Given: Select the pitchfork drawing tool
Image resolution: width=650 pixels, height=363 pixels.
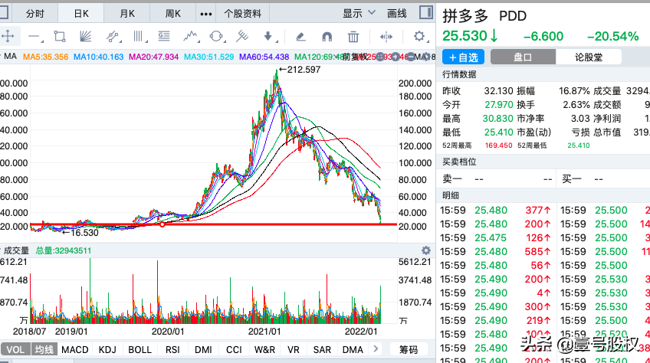Looking at the screenshot, I should (x=242, y=37).
